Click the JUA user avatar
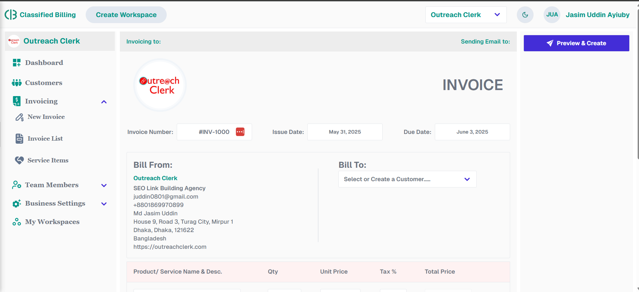639x292 pixels. point(552,15)
